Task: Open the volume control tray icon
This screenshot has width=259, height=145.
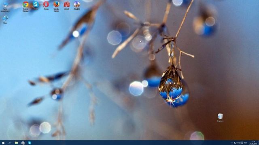Action: coord(238,143)
